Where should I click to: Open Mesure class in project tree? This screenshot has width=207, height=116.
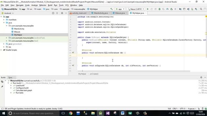click(17, 32)
